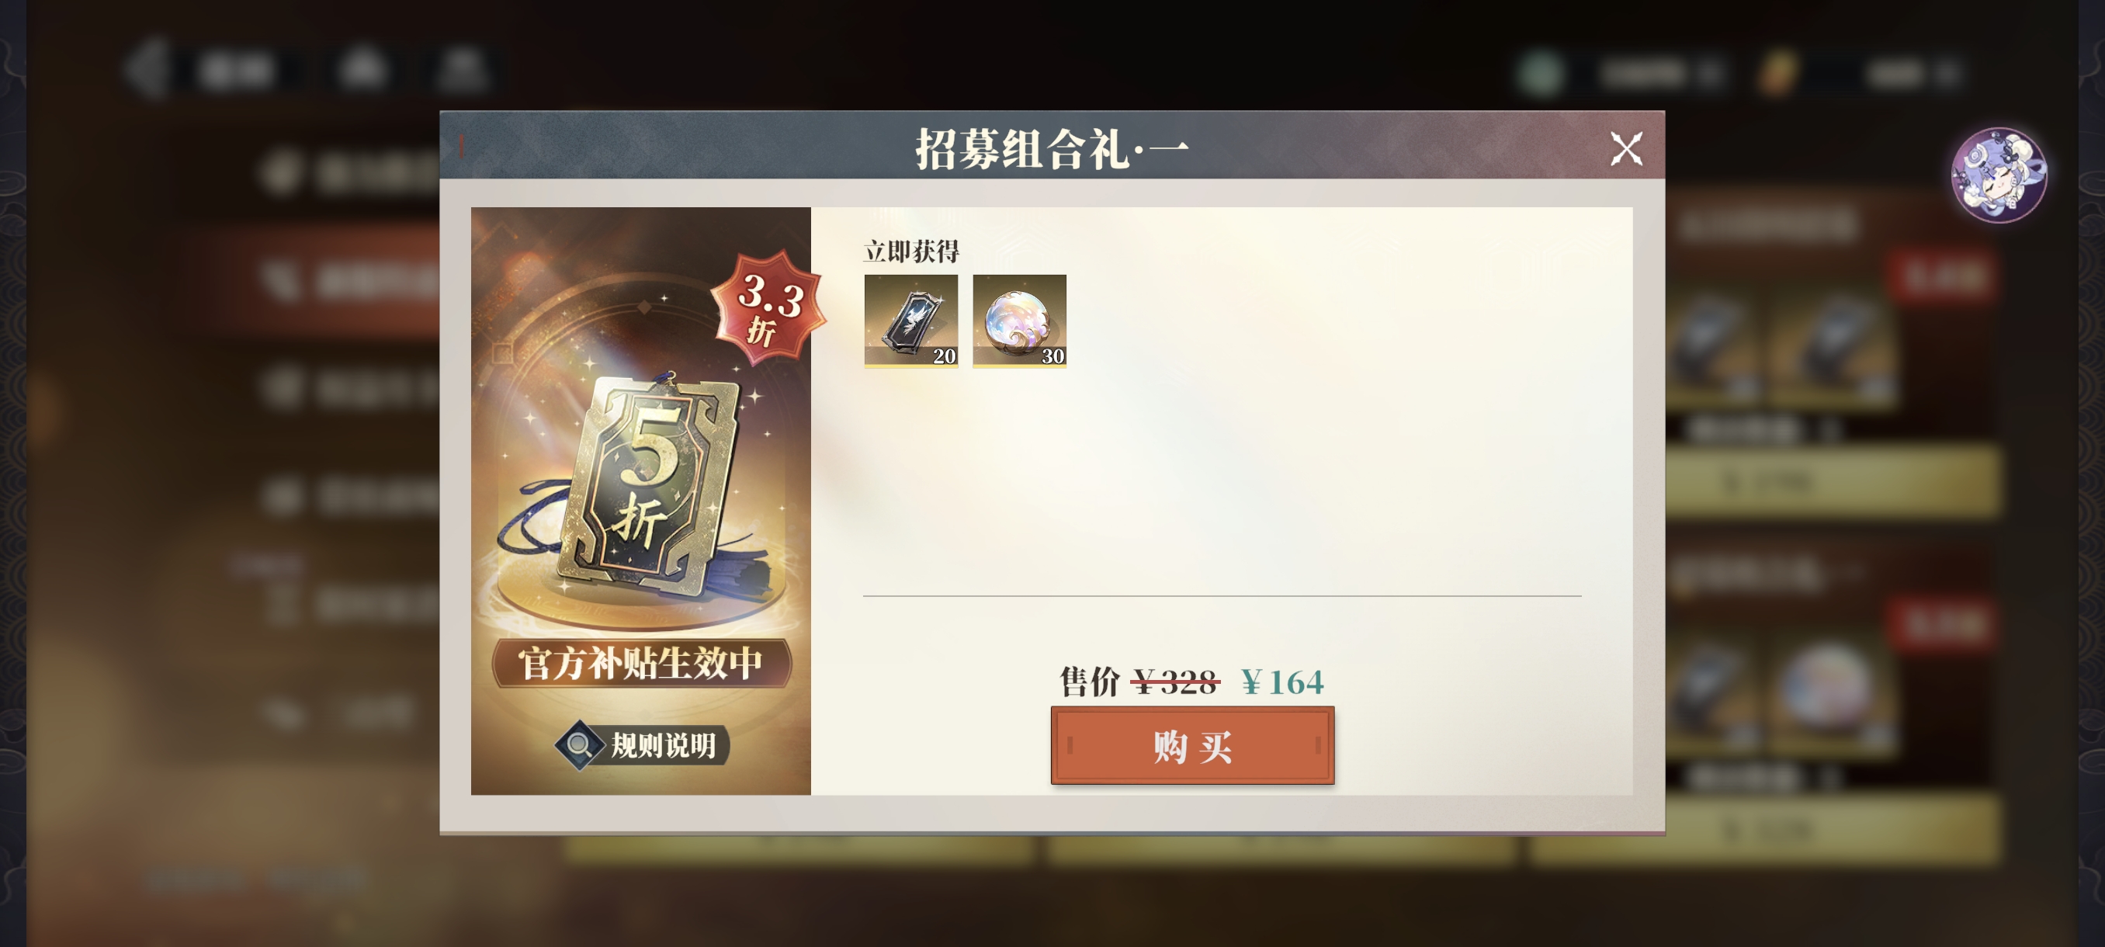The image size is (2105, 947).
Task: Click the discounted price ¥164
Action: [x=1282, y=682]
